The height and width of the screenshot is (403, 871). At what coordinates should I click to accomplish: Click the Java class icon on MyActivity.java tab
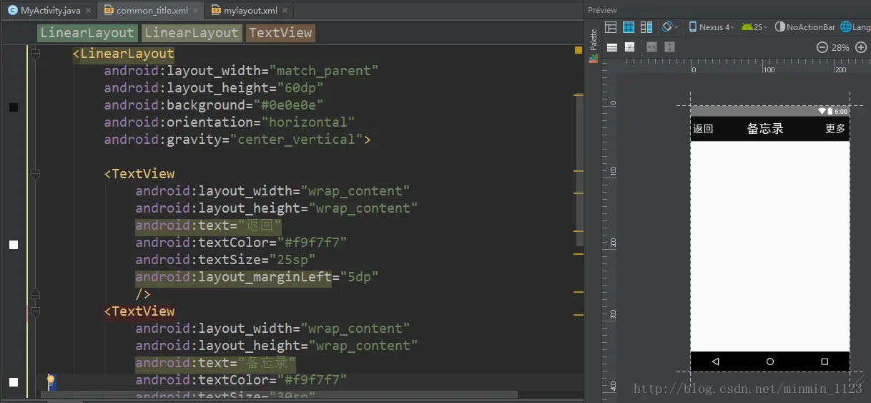[x=12, y=11]
